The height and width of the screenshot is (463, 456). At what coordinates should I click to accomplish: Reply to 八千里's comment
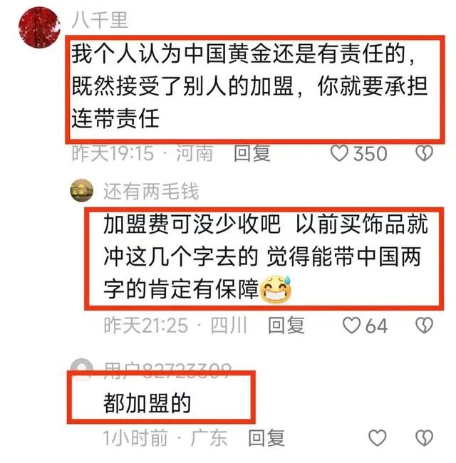pyautogui.click(x=252, y=154)
